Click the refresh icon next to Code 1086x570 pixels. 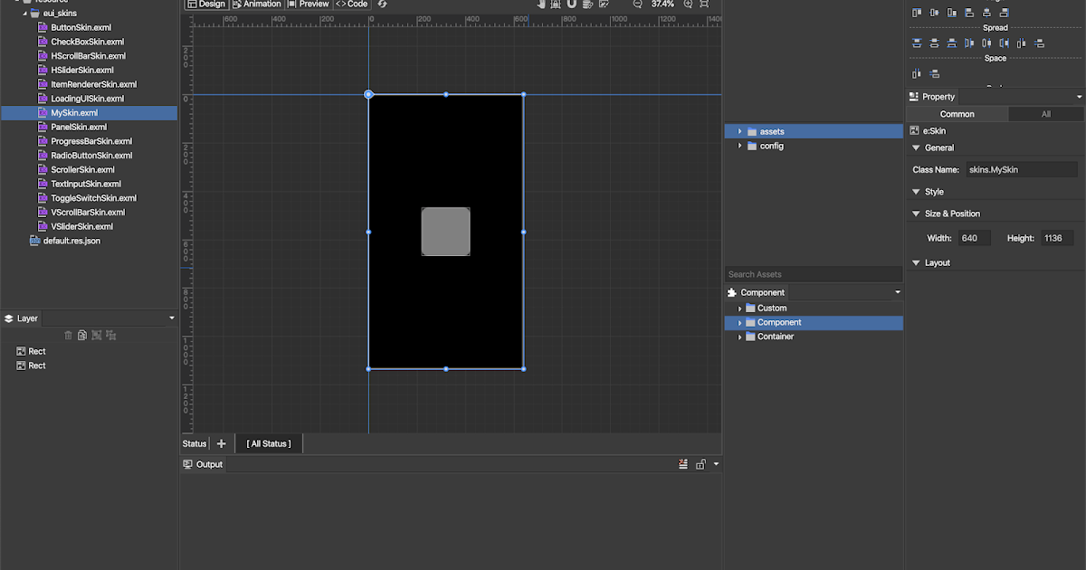(383, 5)
